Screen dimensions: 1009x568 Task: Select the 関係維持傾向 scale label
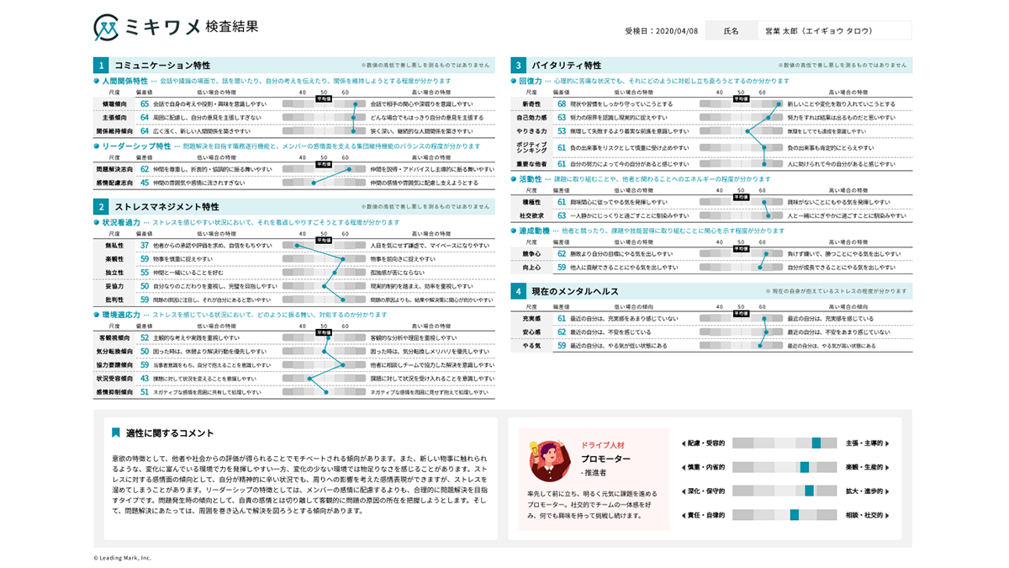114,131
